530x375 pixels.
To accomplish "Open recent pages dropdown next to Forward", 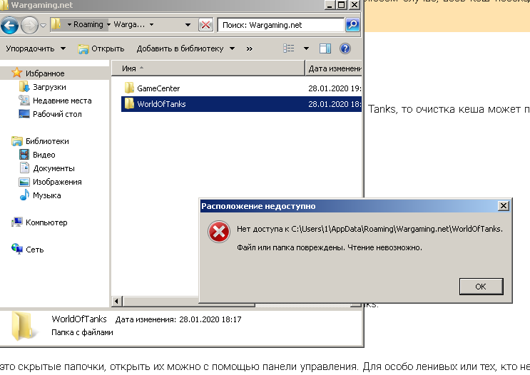I will click(43, 26).
